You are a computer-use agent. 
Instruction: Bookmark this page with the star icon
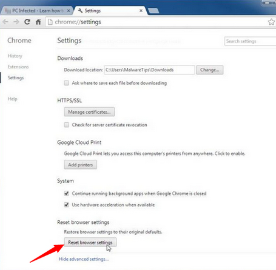click(271, 22)
